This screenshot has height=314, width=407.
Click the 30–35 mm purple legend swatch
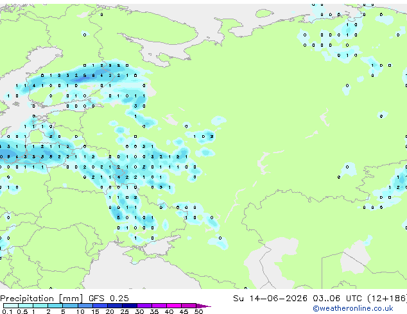[144, 306]
